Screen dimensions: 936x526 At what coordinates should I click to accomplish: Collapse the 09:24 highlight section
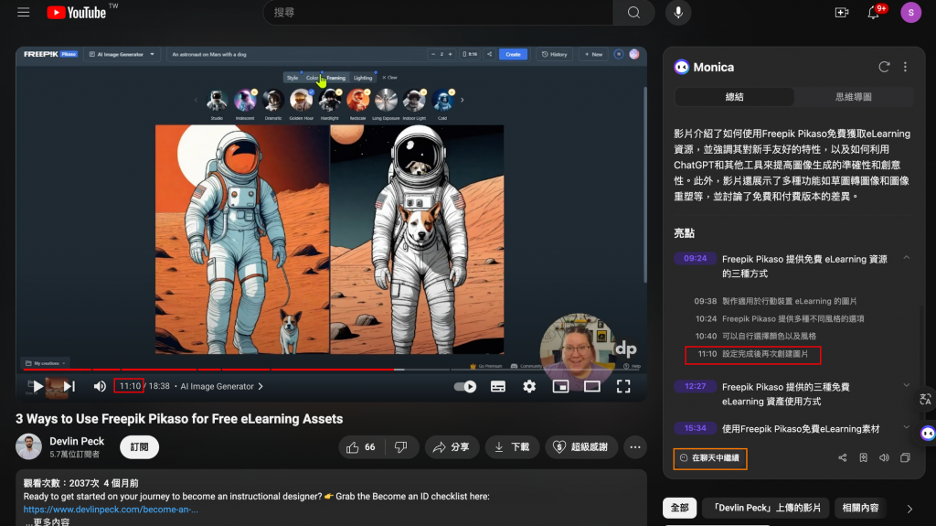pos(906,258)
